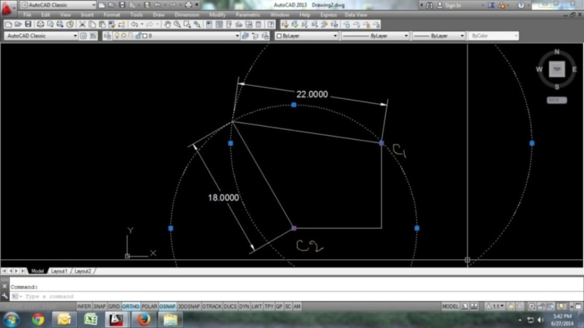This screenshot has height=328, width=584.
Task: Toggle OTRACK in status bar
Action: tap(212, 306)
